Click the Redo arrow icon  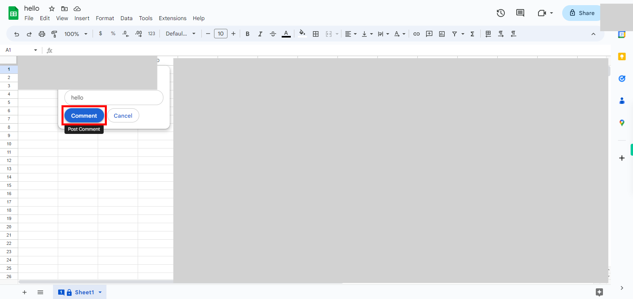[29, 34]
